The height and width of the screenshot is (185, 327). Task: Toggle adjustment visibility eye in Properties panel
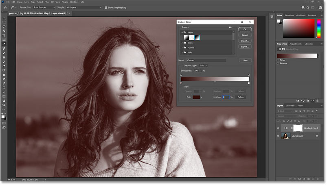[x=313, y=100]
